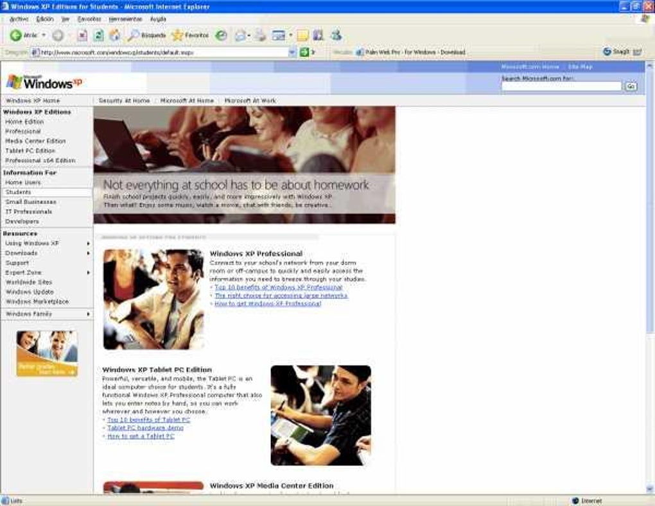Click the Windows XP Professional student photo

[x=153, y=299]
